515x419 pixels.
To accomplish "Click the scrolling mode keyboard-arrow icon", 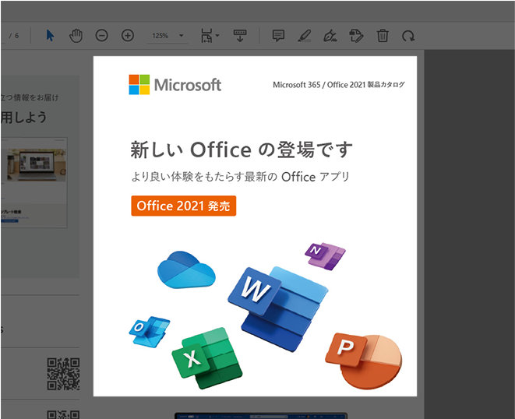I will coord(240,36).
